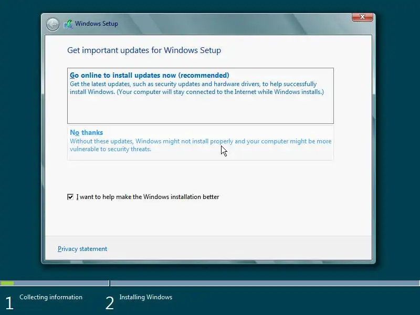Click the Installing Windows step label
This screenshot has height=315, width=420.
click(x=146, y=297)
